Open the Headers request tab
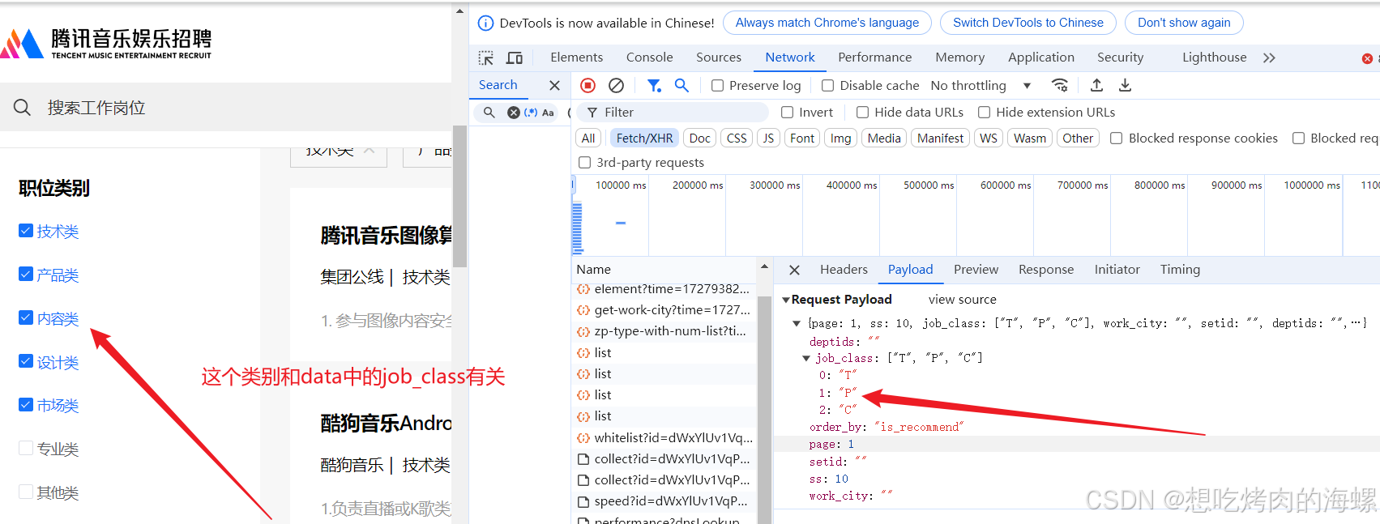This screenshot has height=524, width=1380. click(x=844, y=270)
